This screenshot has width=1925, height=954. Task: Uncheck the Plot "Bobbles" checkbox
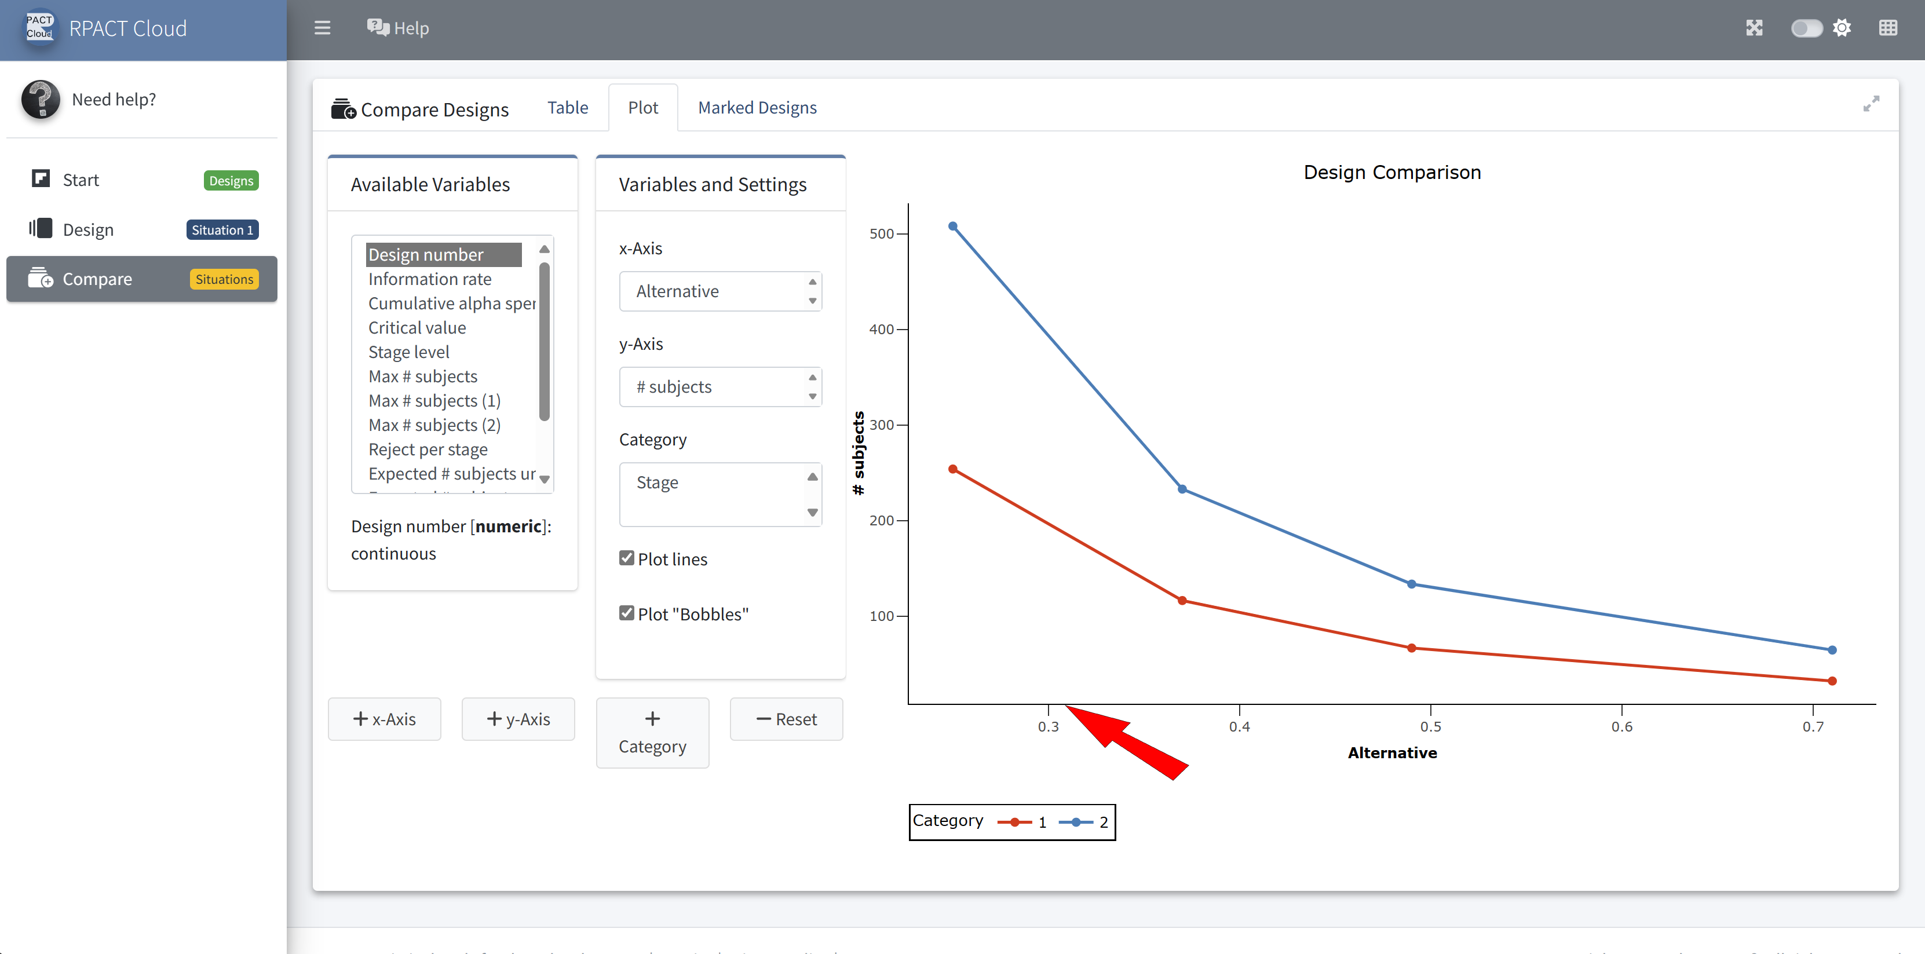pos(626,613)
